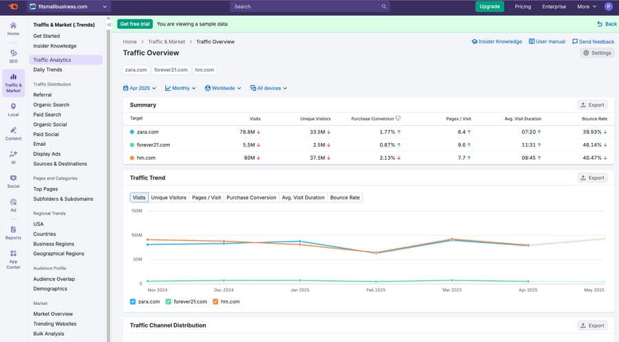Click the Back arrow icon
The image size is (619, 342).
[x=600, y=24]
